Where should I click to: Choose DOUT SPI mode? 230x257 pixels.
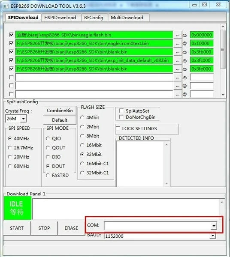[48, 166]
